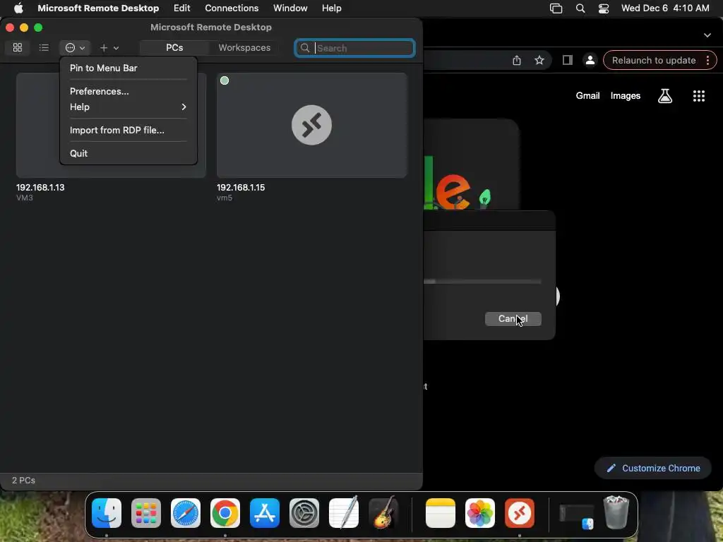
Task: Open Images link on Google page
Action: click(626, 96)
